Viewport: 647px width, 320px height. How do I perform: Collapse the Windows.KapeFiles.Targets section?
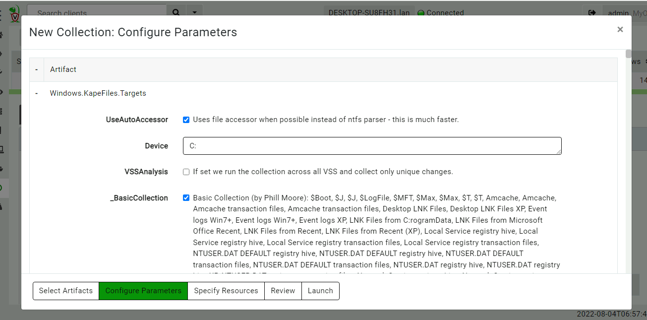(37, 93)
